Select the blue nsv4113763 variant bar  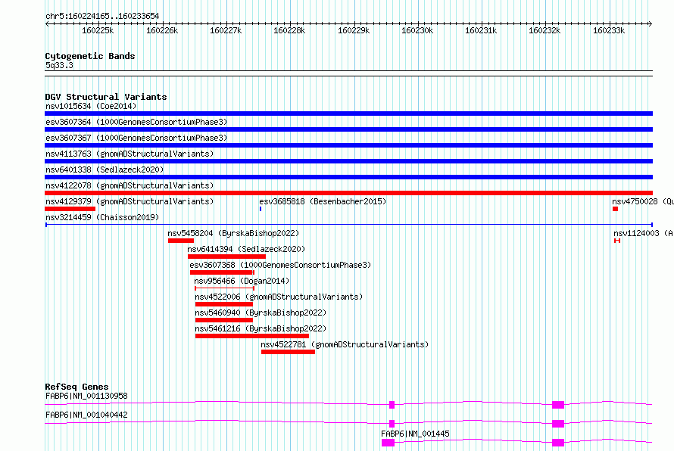click(348, 161)
